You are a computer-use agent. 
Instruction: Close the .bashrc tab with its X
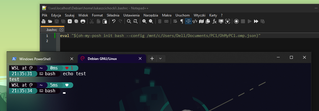61,30
